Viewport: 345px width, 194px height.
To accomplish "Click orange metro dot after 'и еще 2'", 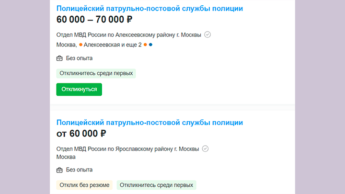I will click(x=145, y=45).
